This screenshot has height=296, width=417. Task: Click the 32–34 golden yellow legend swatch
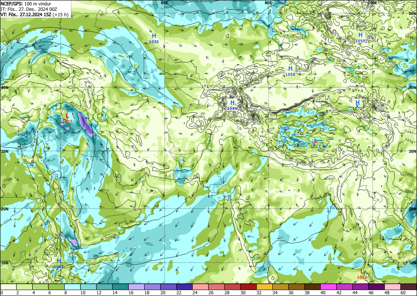tap(264, 287)
